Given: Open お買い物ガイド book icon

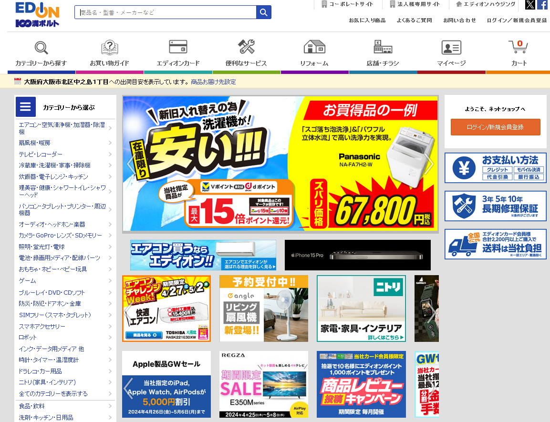Looking at the screenshot, I should (109, 48).
